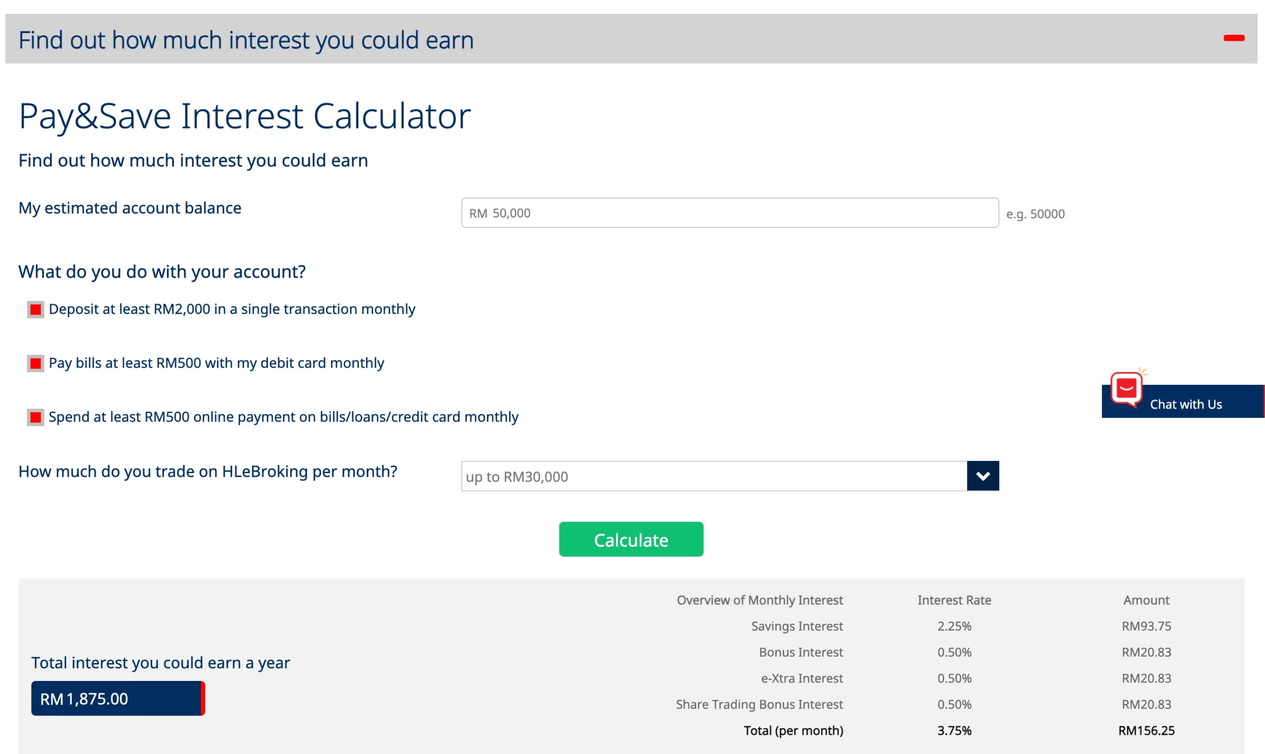
Task: Click the 'RM93.75' savings amount
Action: coord(1146,626)
